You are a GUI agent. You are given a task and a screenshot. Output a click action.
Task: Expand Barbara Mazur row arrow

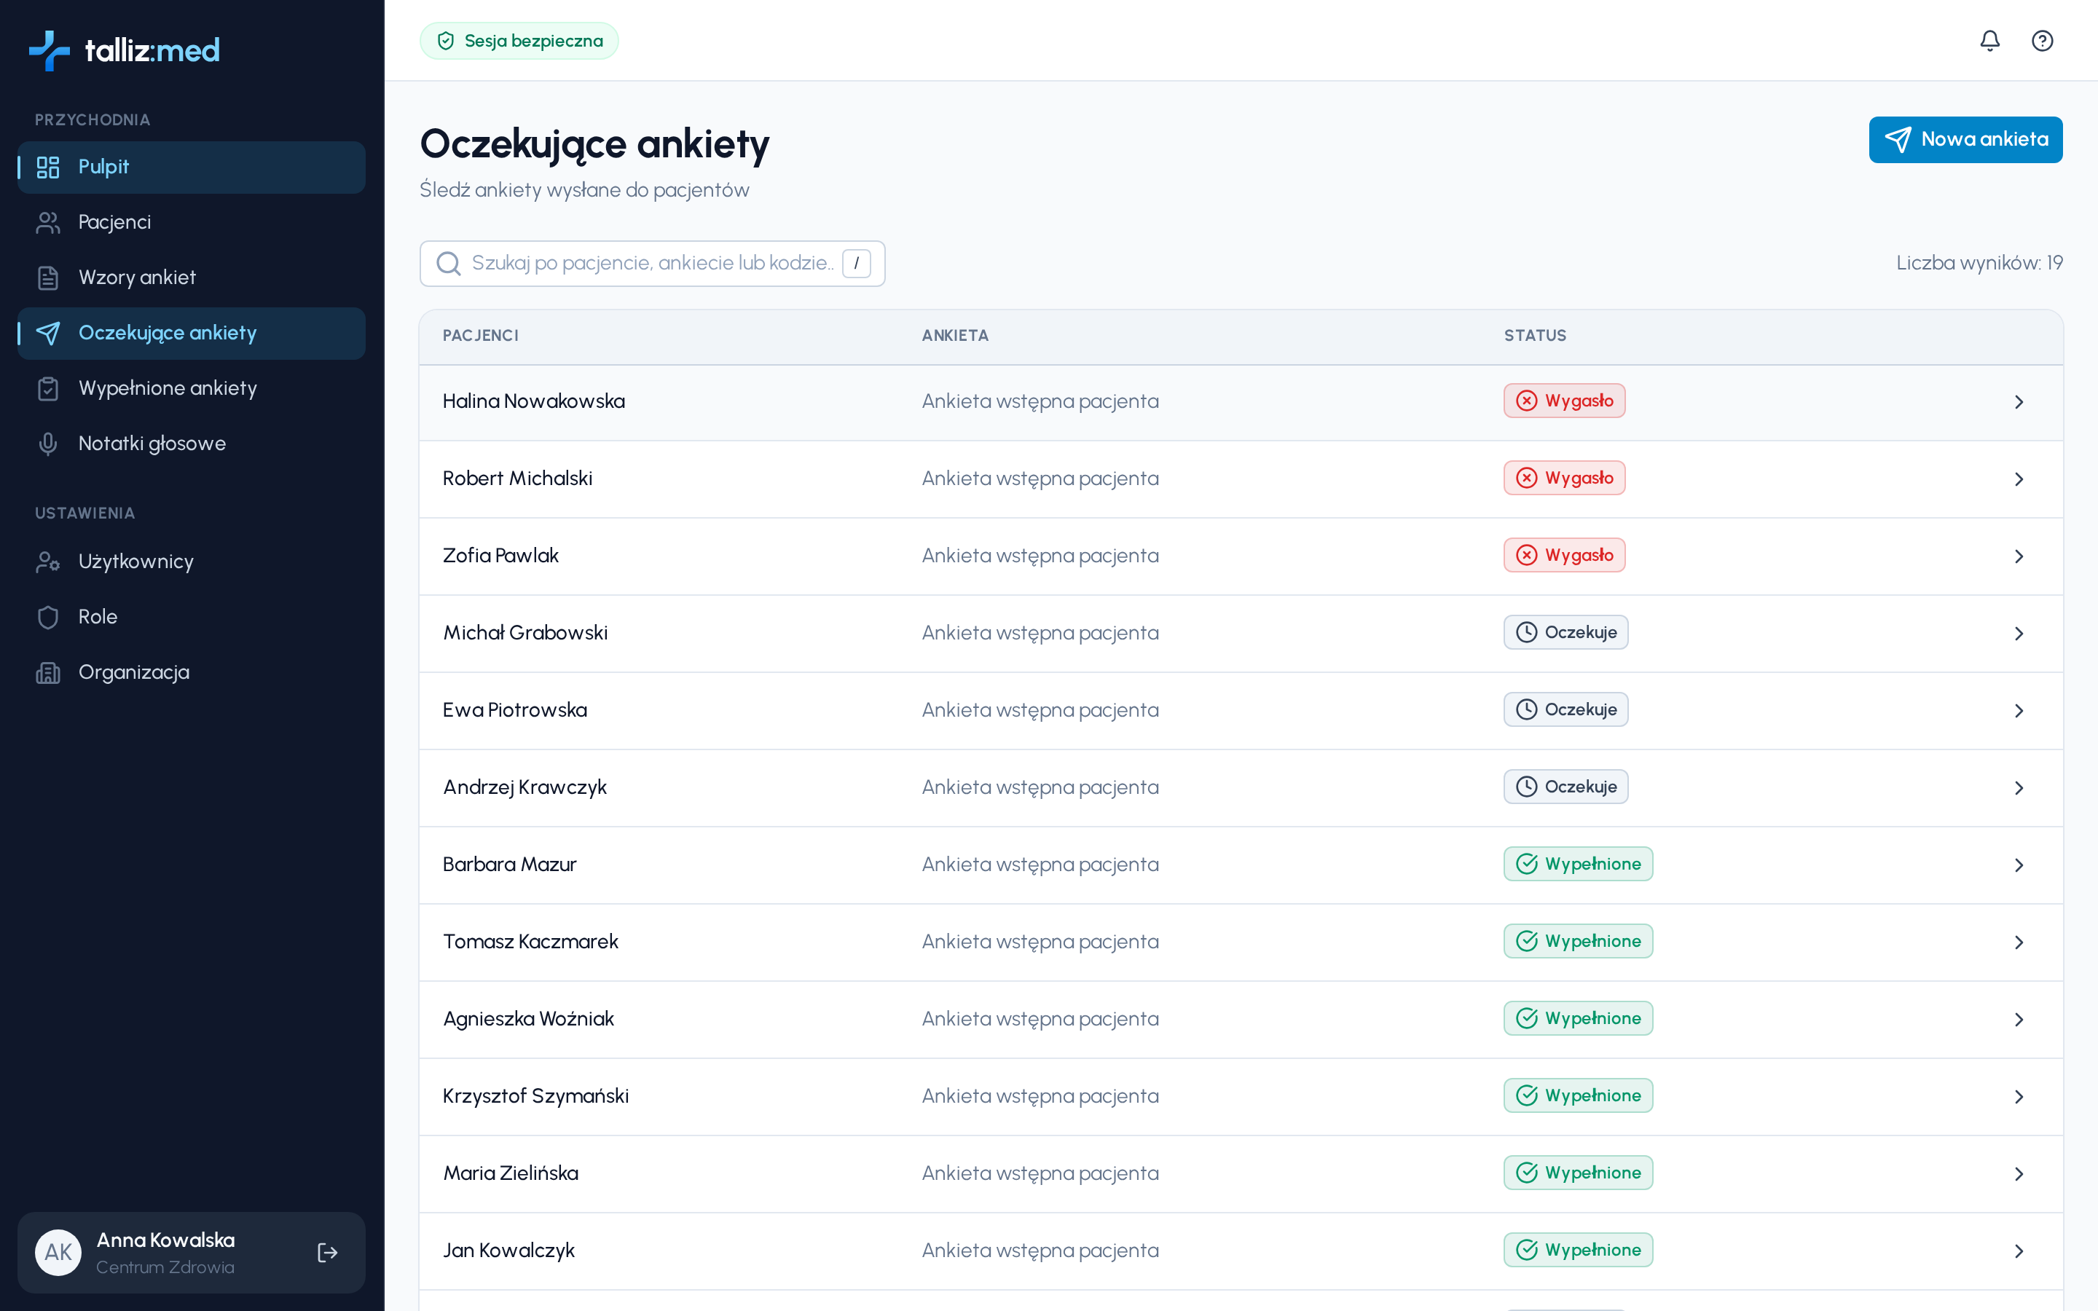point(2019,865)
